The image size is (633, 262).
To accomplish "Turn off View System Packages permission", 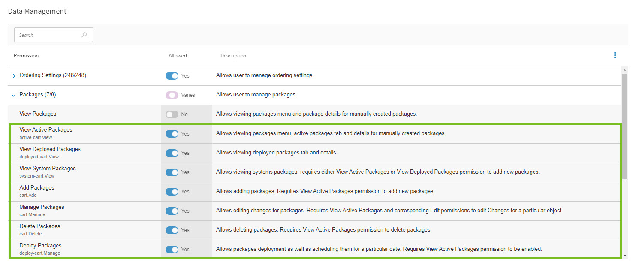I will coord(172,172).
